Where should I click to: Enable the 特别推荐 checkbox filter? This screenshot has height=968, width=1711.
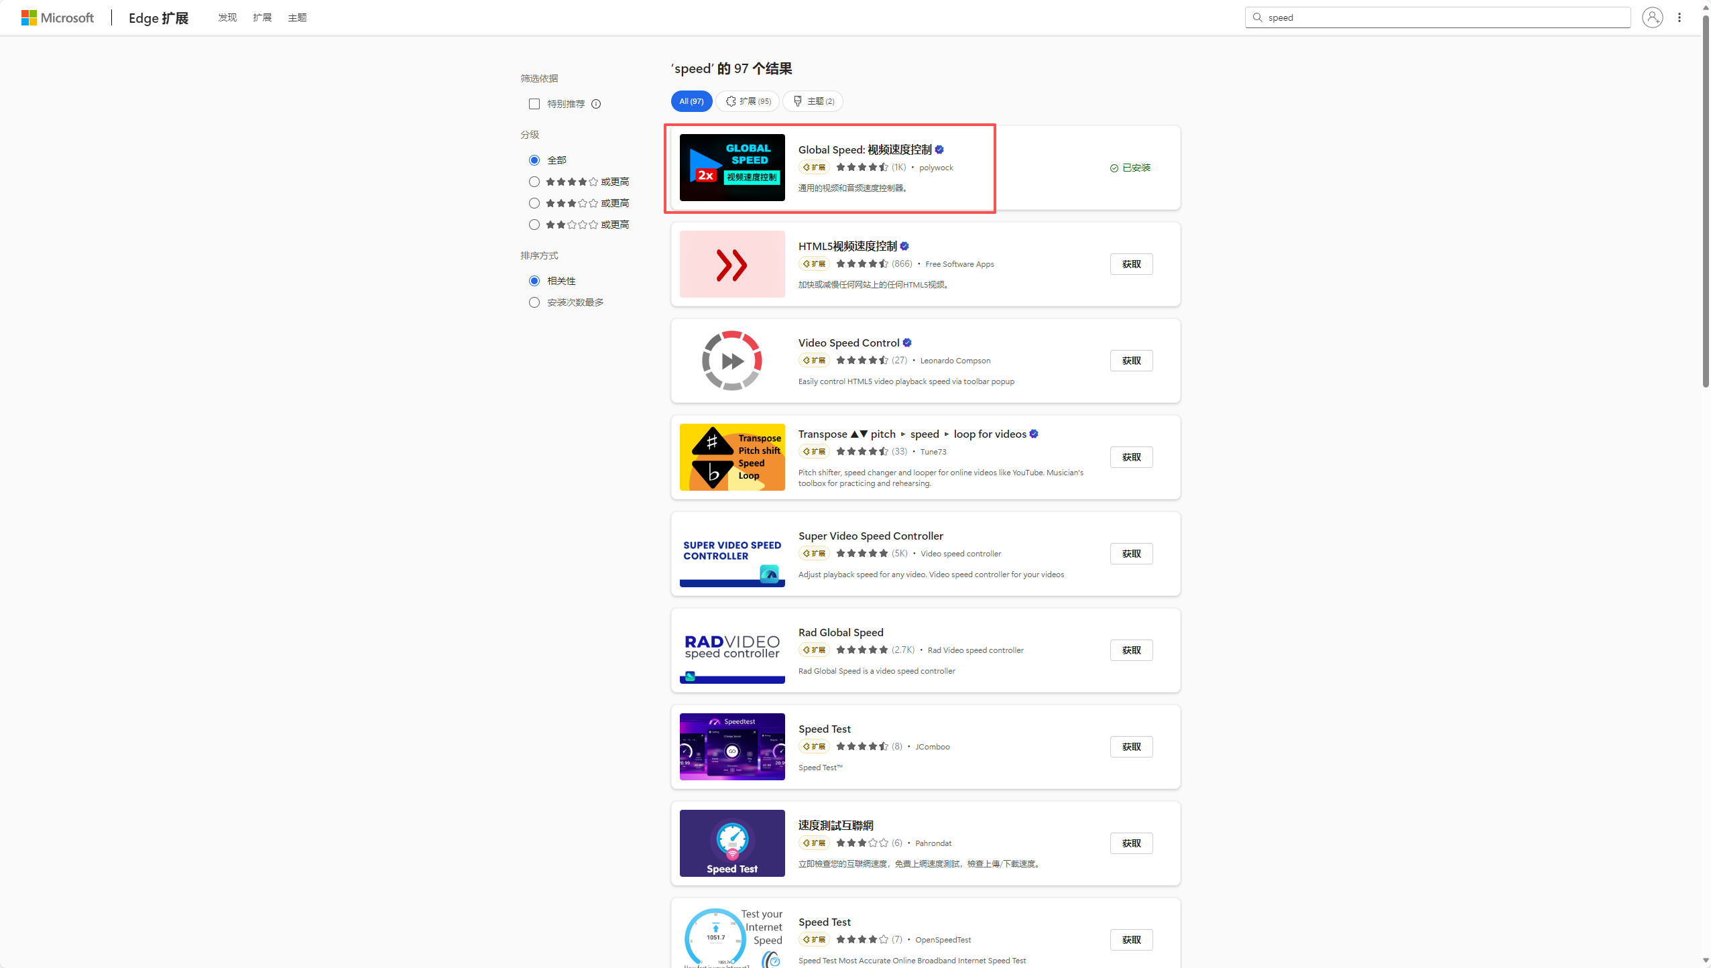coord(534,104)
